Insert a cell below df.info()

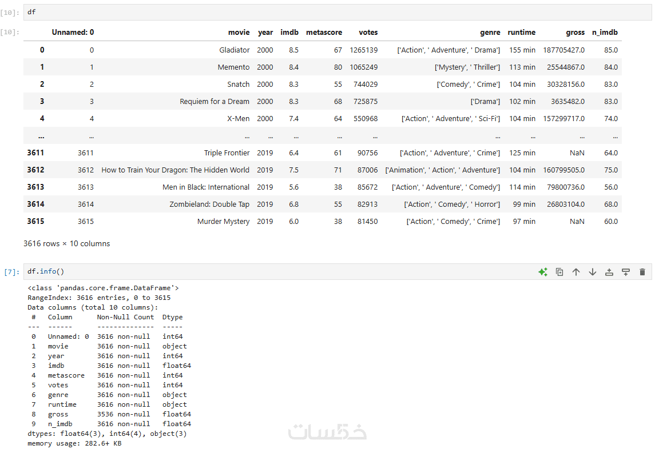(x=626, y=272)
